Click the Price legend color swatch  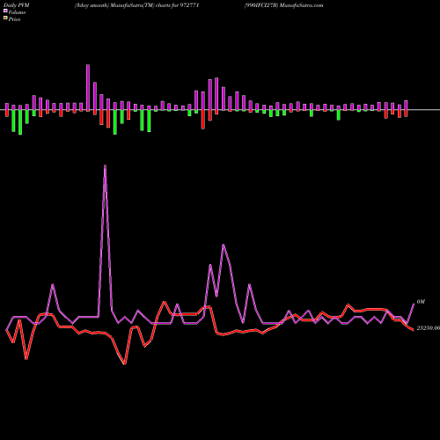coord(5,18)
